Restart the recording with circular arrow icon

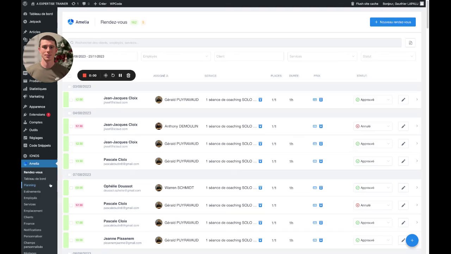pos(113,75)
